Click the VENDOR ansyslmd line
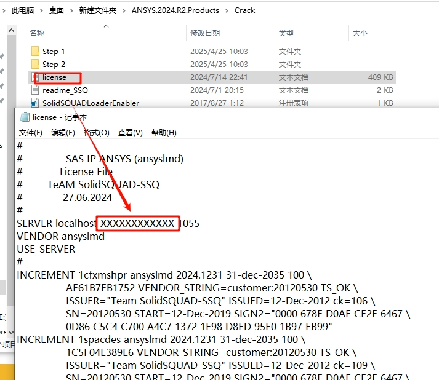Image resolution: width=439 pixels, height=380 pixels. pos(60,236)
